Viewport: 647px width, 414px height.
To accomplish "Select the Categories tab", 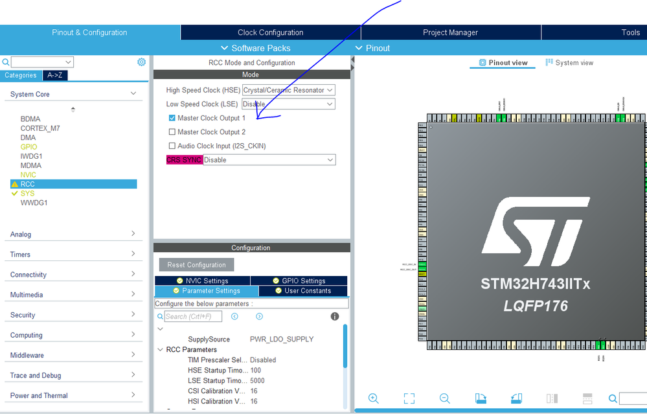I will click(21, 75).
